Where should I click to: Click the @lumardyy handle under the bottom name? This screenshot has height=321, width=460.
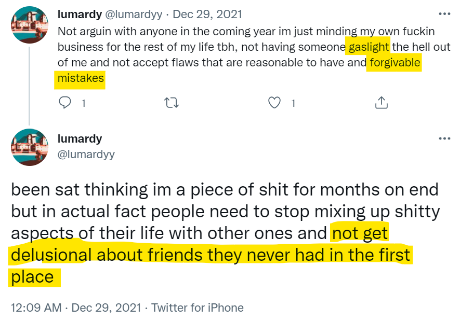[x=86, y=154]
